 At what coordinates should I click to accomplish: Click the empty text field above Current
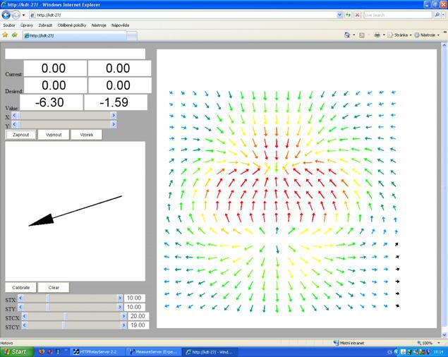tap(75, 54)
